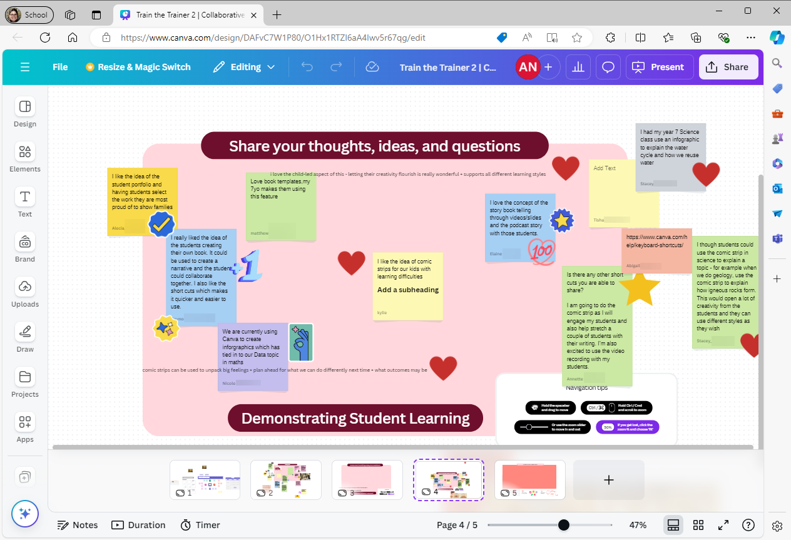This screenshot has height=540, width=791.
Task: Open the Design panel
Action: (x=25, y=113)
